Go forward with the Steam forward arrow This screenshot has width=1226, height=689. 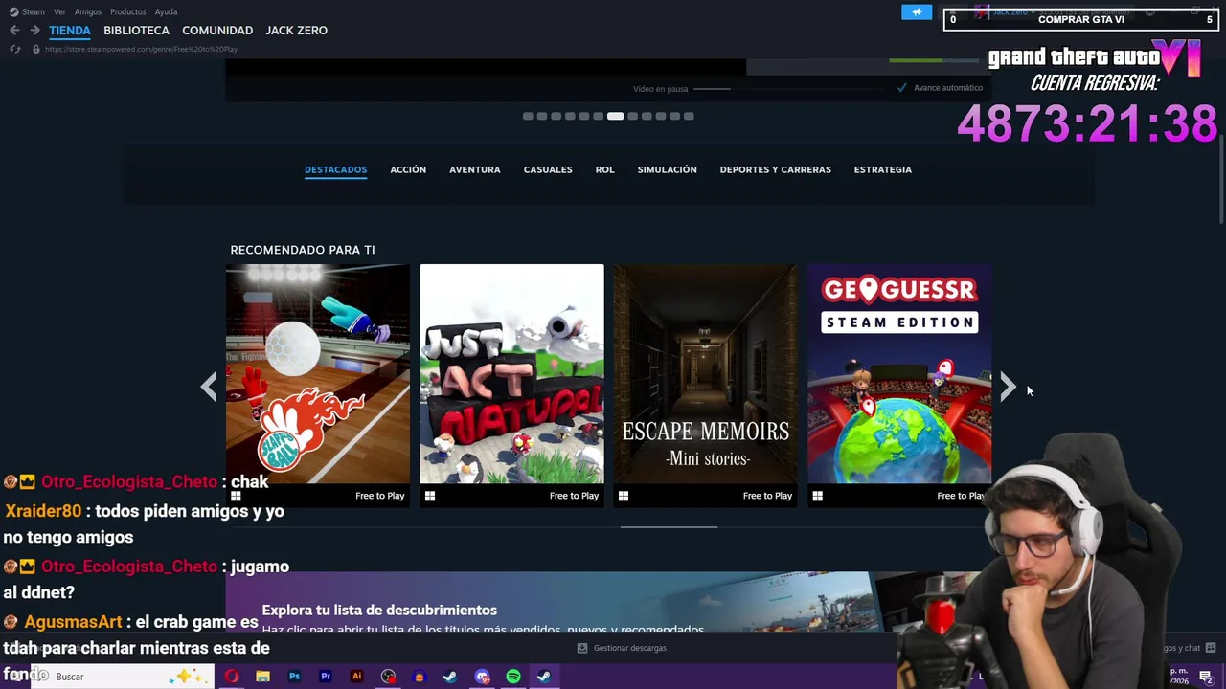(34, 31)
